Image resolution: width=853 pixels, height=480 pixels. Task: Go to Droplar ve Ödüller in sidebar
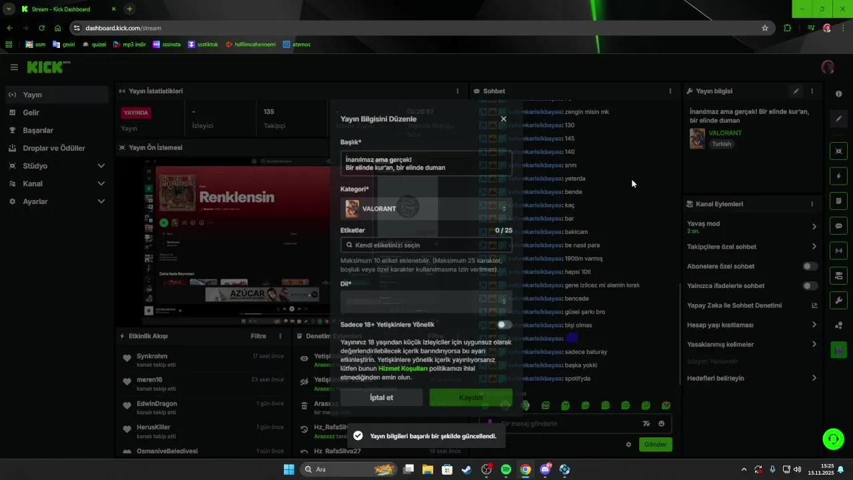[57, 148]
